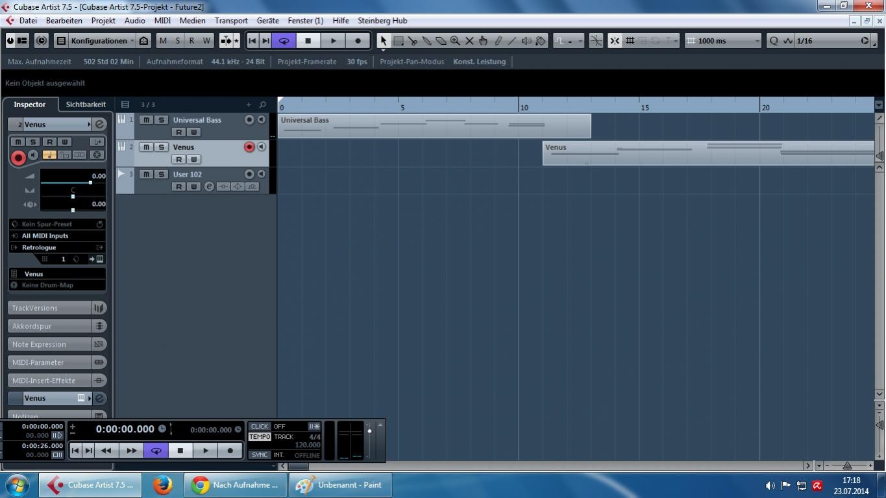Disable record enable on the Venus track
This screenshot has width=886, height=498.
249,147
